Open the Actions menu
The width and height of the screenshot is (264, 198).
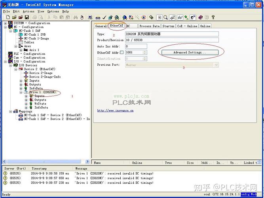pyautogui.click(x=28, y=11)
